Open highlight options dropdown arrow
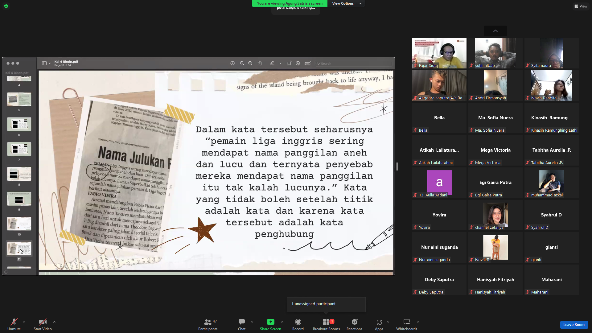This screenshot has width=592, height=333. 281,63
